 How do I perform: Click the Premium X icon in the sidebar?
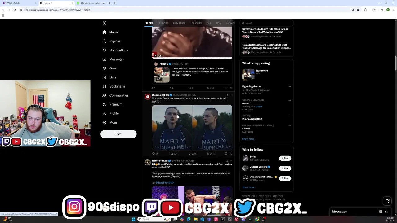click(104, 104)
